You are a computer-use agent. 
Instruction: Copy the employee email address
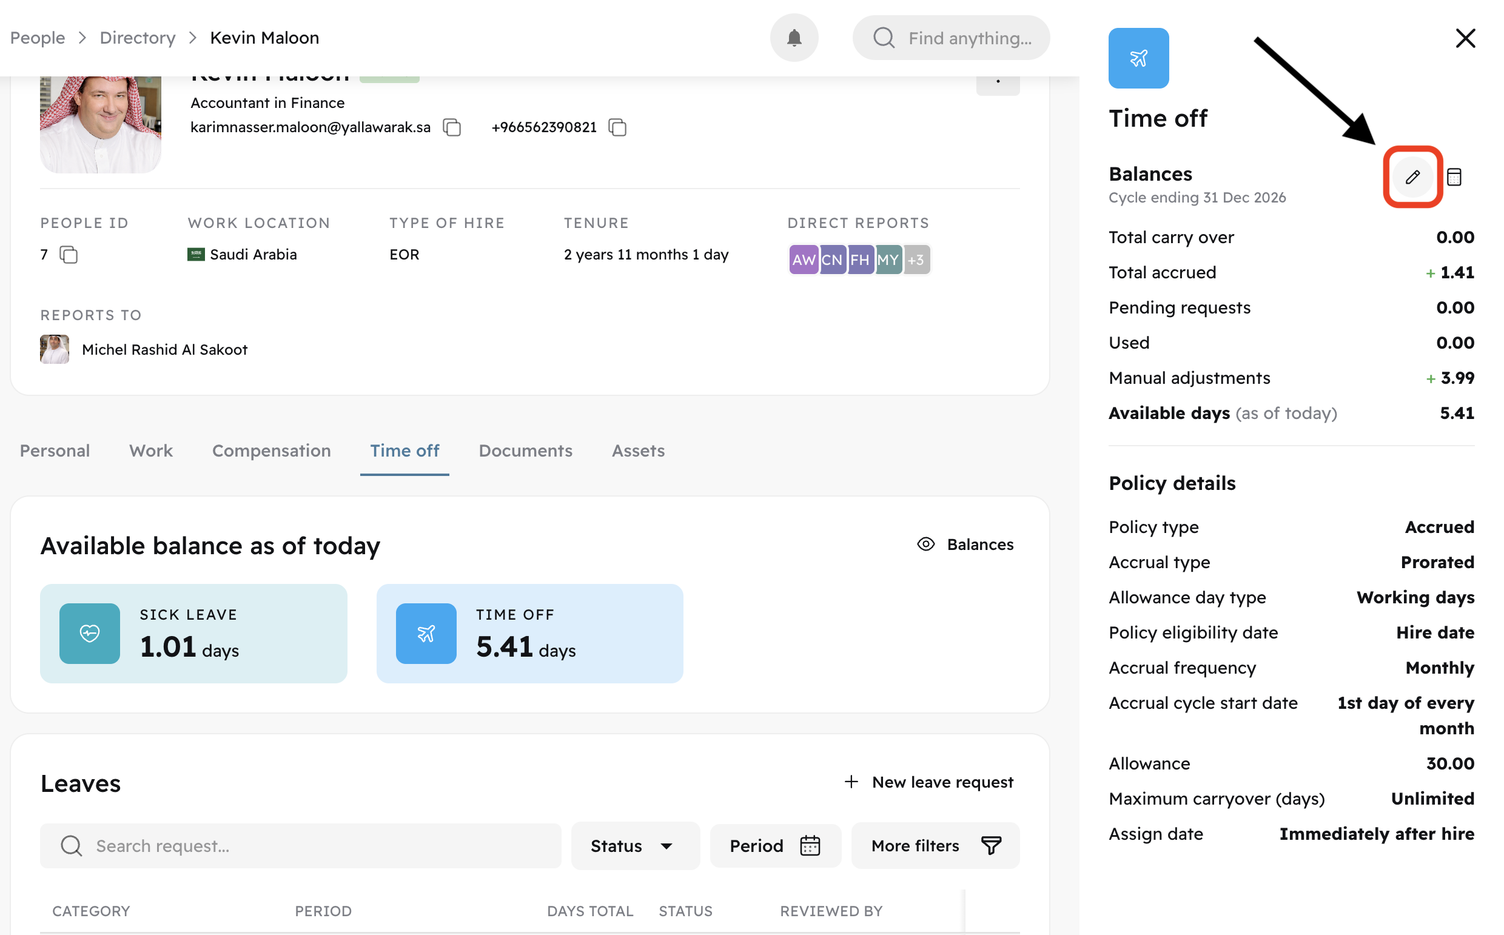pos(452,127)
